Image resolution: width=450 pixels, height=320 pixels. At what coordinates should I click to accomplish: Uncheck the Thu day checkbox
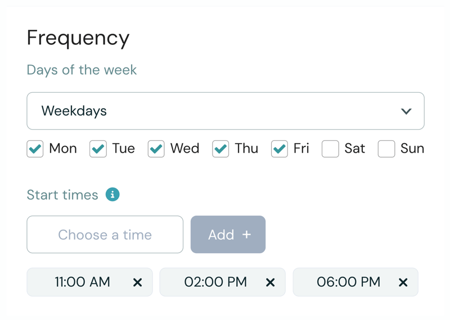click(x=220, y=149)
